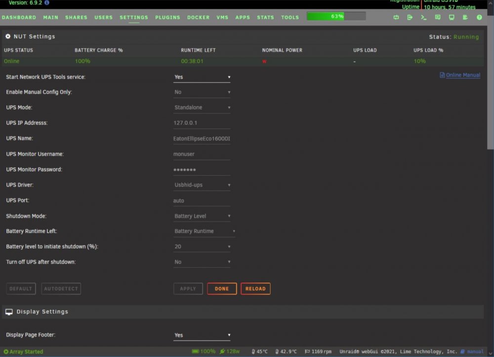Click the '1169 rpm' footer value
This screenshot has height=357, width=494.
(x=322, y=352)
